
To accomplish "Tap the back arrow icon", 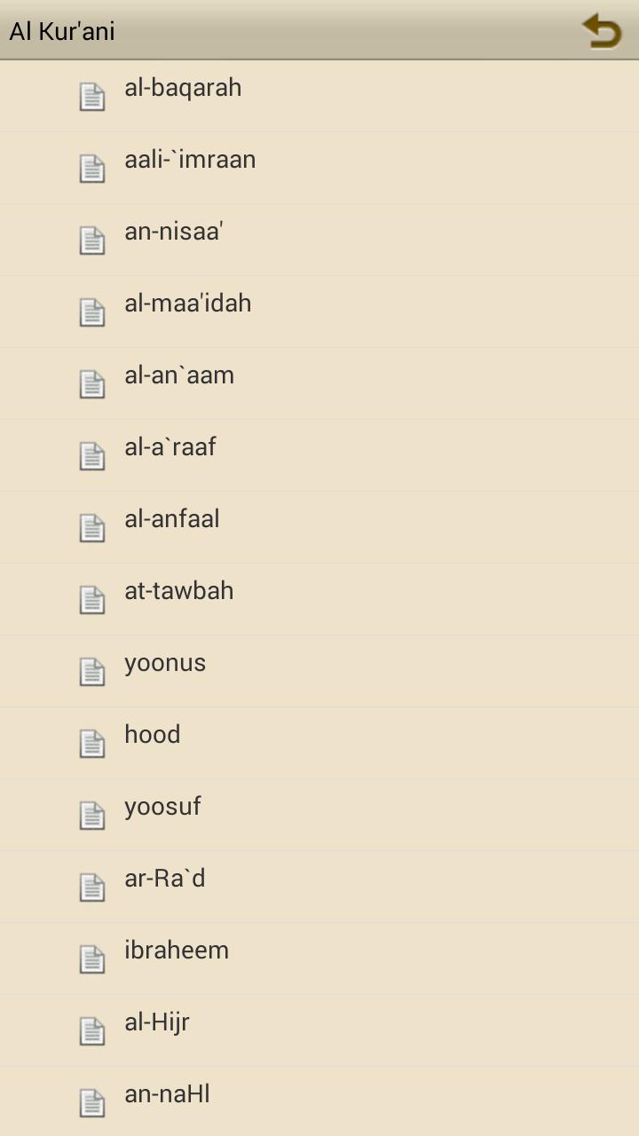I will click(602, 31).
